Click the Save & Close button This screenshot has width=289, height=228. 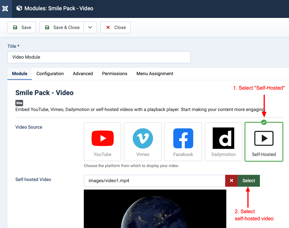click(61, 27)
